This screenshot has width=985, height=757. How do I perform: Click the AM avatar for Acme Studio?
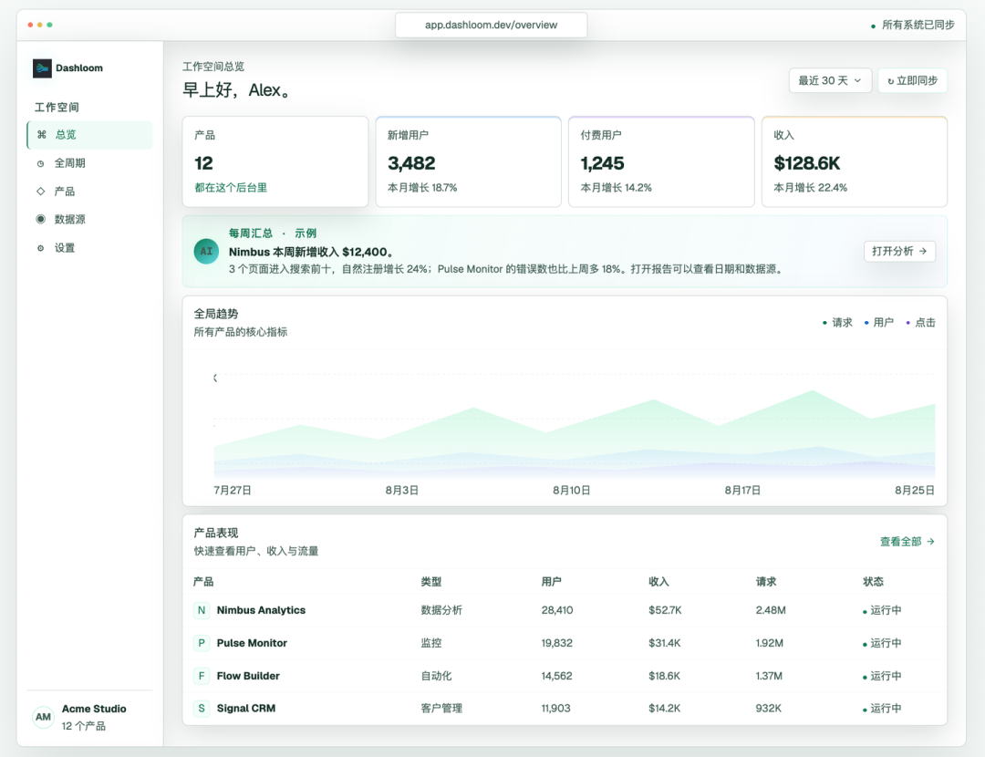(44, 717)
